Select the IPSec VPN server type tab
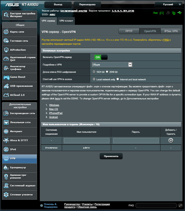Screen dimensions: 185x211 tap(171, 31)
